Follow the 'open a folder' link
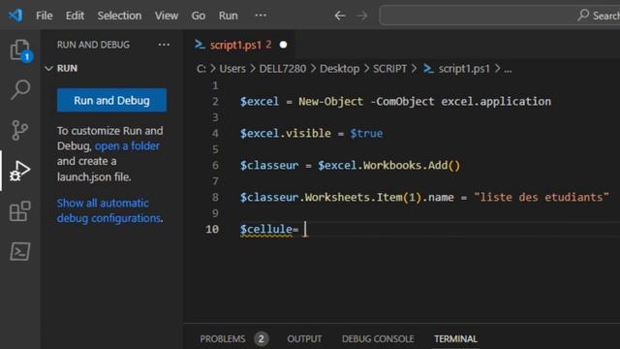 tap(127, 146)
